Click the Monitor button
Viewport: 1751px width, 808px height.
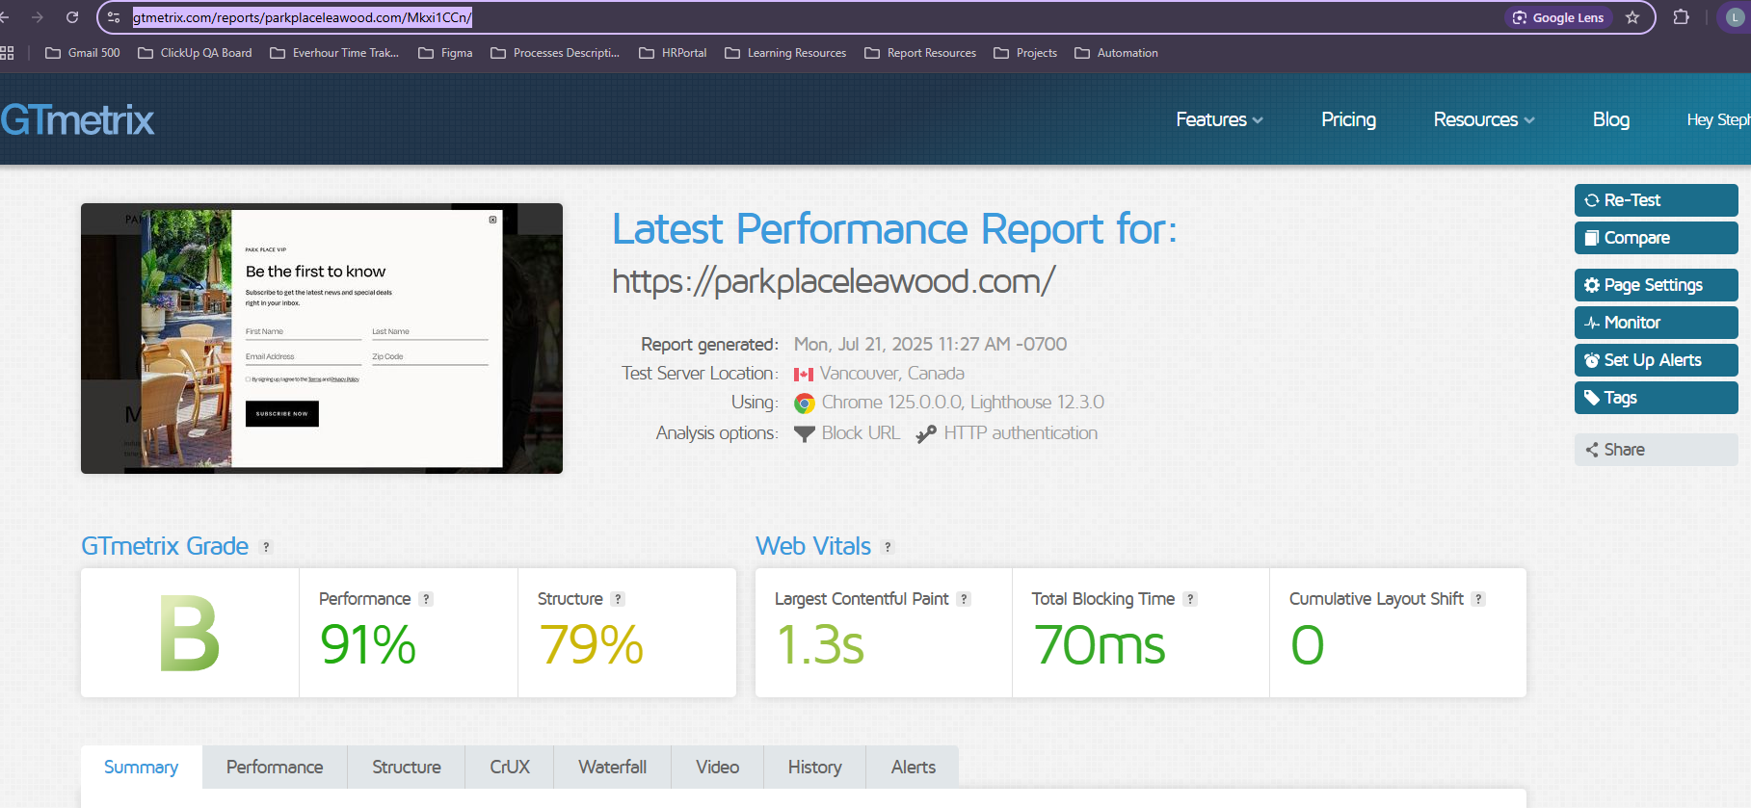tap(1656, 323)
